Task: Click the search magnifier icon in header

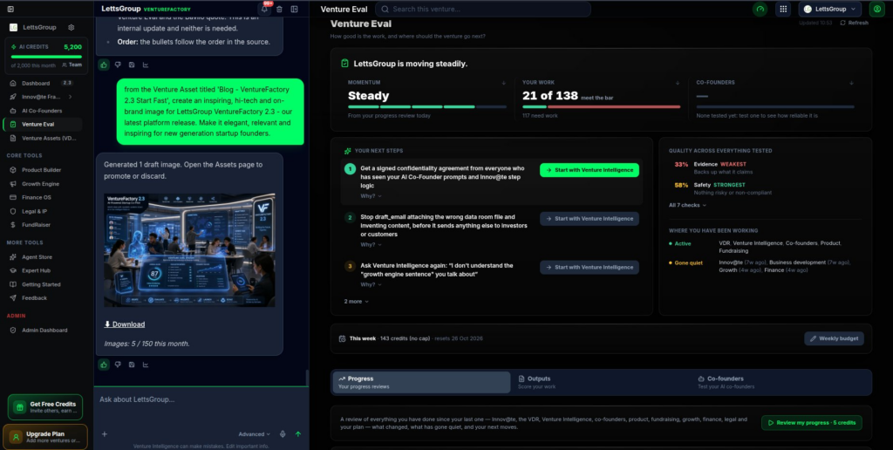Action: click(x=385, y=9)
